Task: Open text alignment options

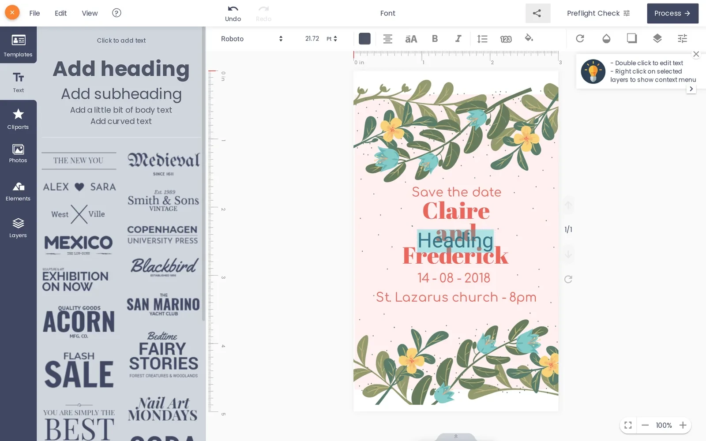Action: click(x=387, y=39)
